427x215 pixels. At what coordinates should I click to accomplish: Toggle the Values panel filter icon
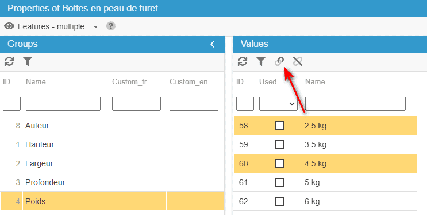(x=261, y=62)
